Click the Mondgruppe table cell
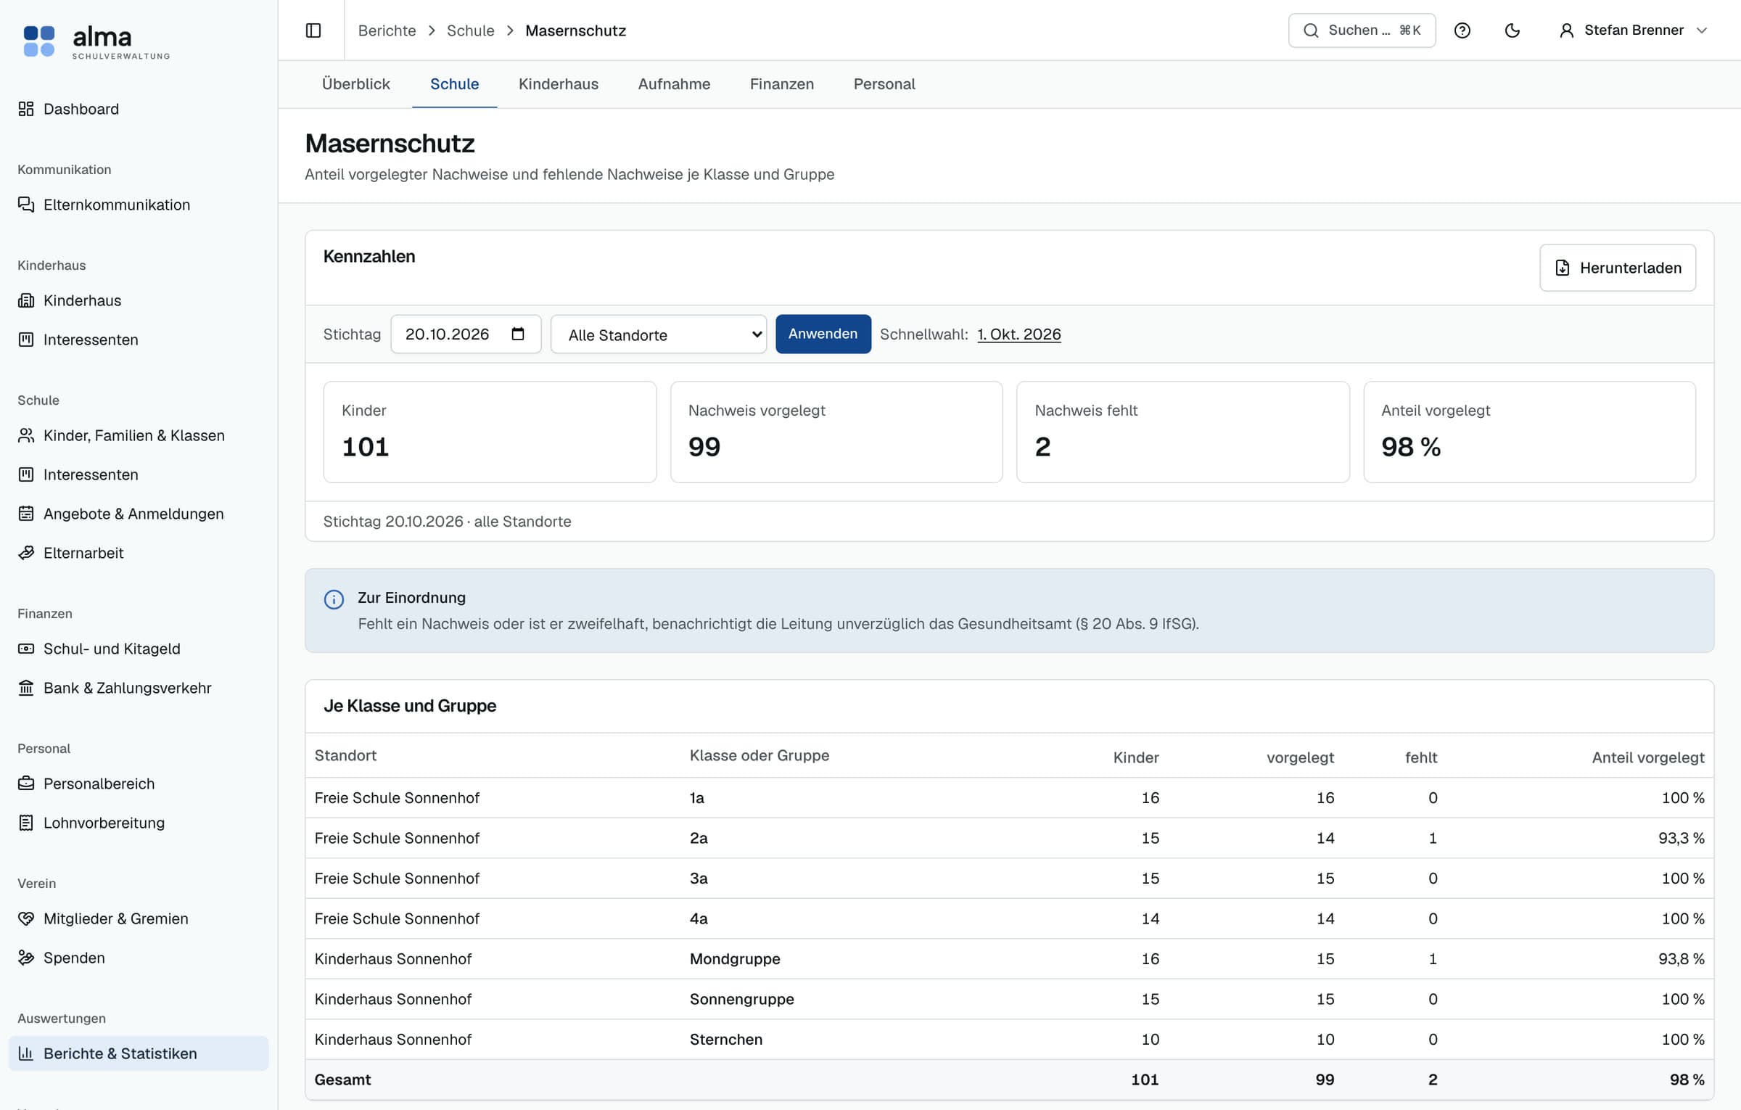1741x1110 pixels. pyautogui.click(x=734, y=959)
